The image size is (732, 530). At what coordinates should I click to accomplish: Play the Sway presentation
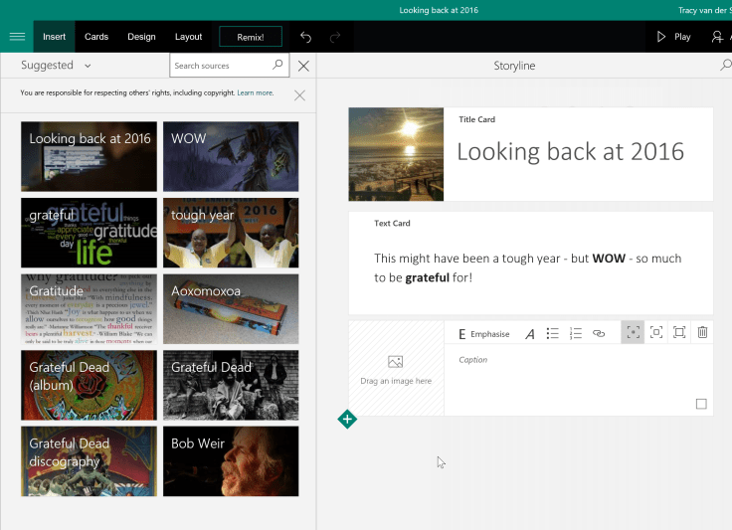pyautogui.click(x=672, y=37)
